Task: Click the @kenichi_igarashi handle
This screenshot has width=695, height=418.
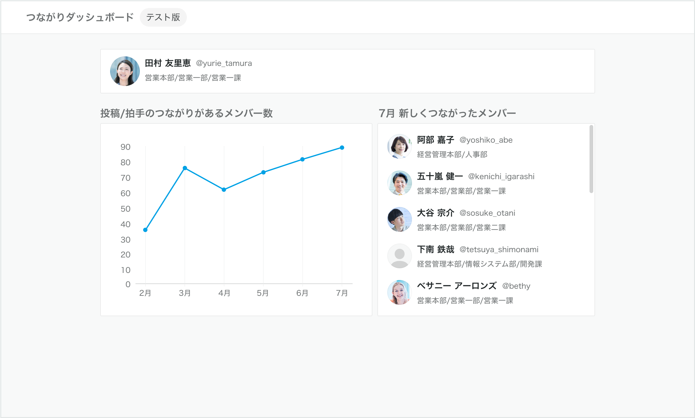Action: [501, 177]
